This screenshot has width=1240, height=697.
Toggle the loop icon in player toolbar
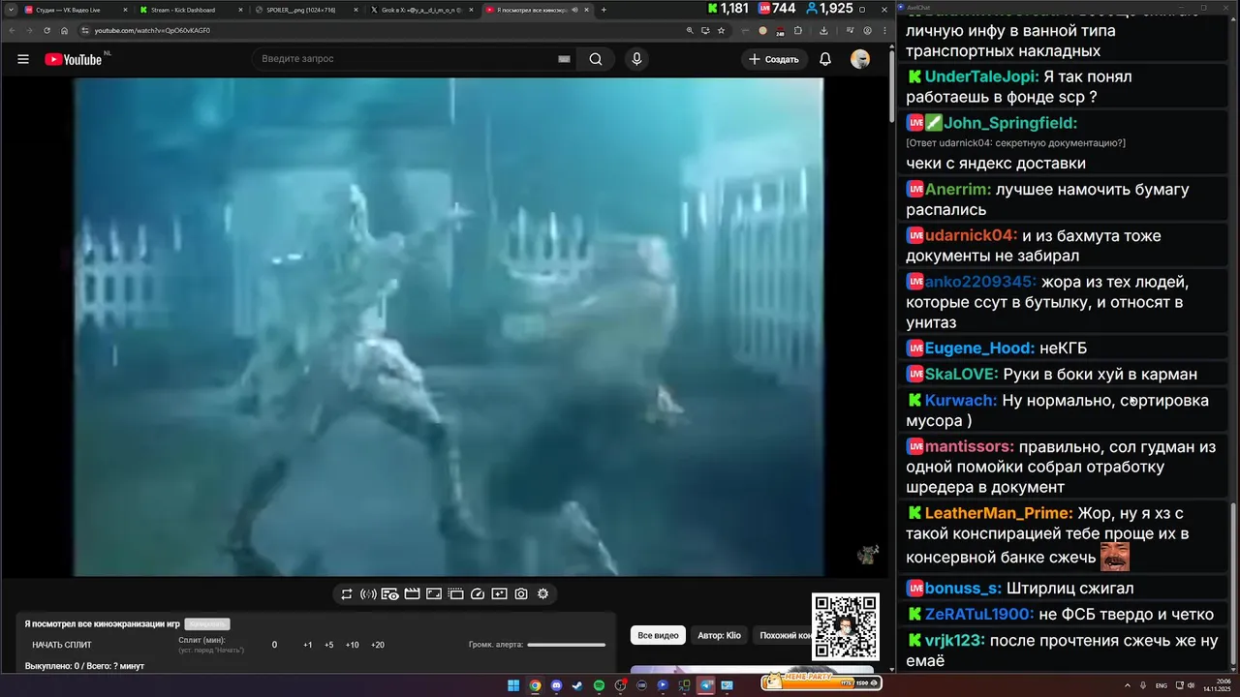(x=347, y=594)
